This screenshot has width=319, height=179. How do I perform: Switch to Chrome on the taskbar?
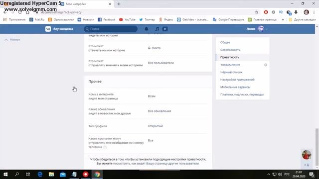pyautogui.click(x=97, y=175)
